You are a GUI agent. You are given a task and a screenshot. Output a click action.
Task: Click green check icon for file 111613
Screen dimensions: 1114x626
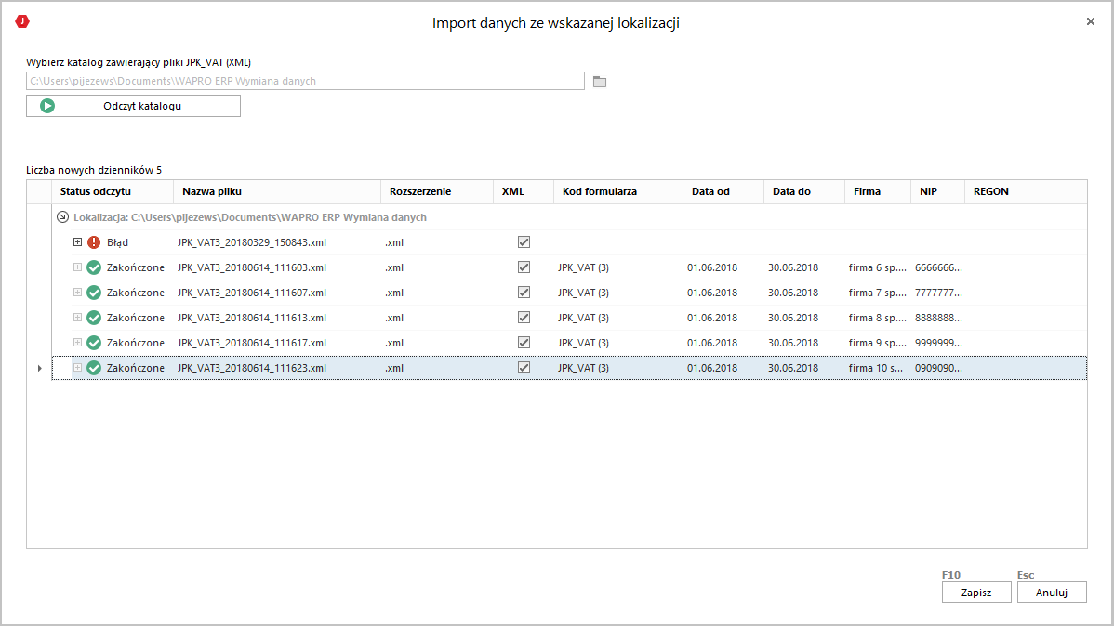[94, 318]
